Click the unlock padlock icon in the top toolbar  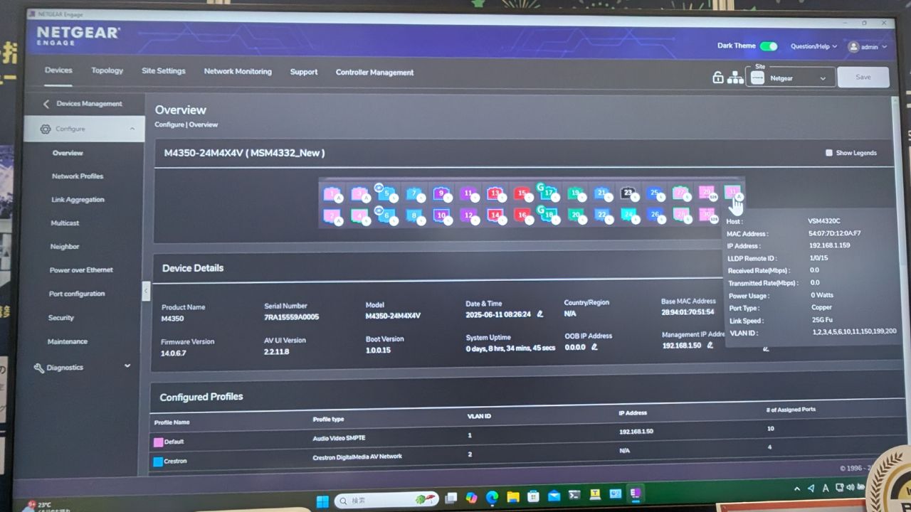click(x=718, y=77)
